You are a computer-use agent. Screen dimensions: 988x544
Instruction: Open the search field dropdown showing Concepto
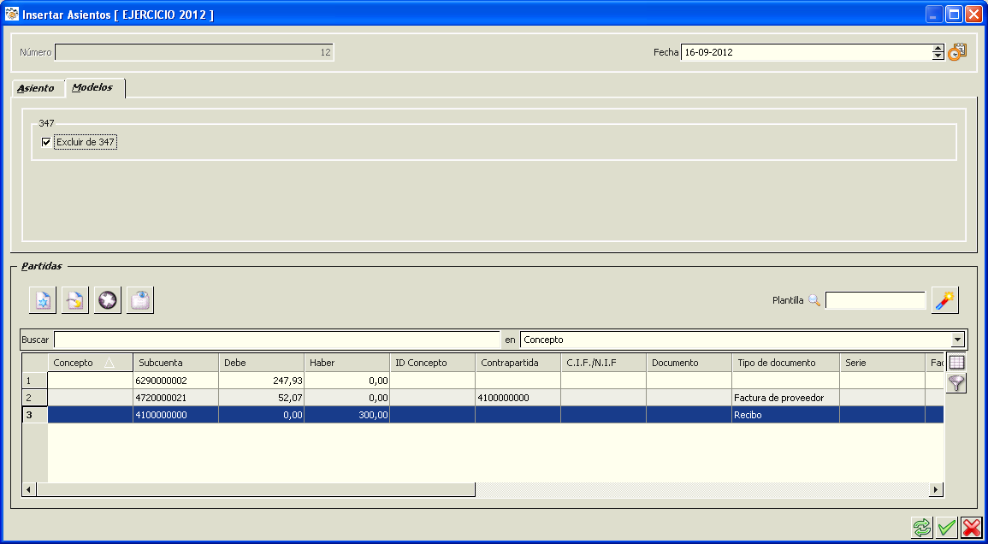pos(958,340)
